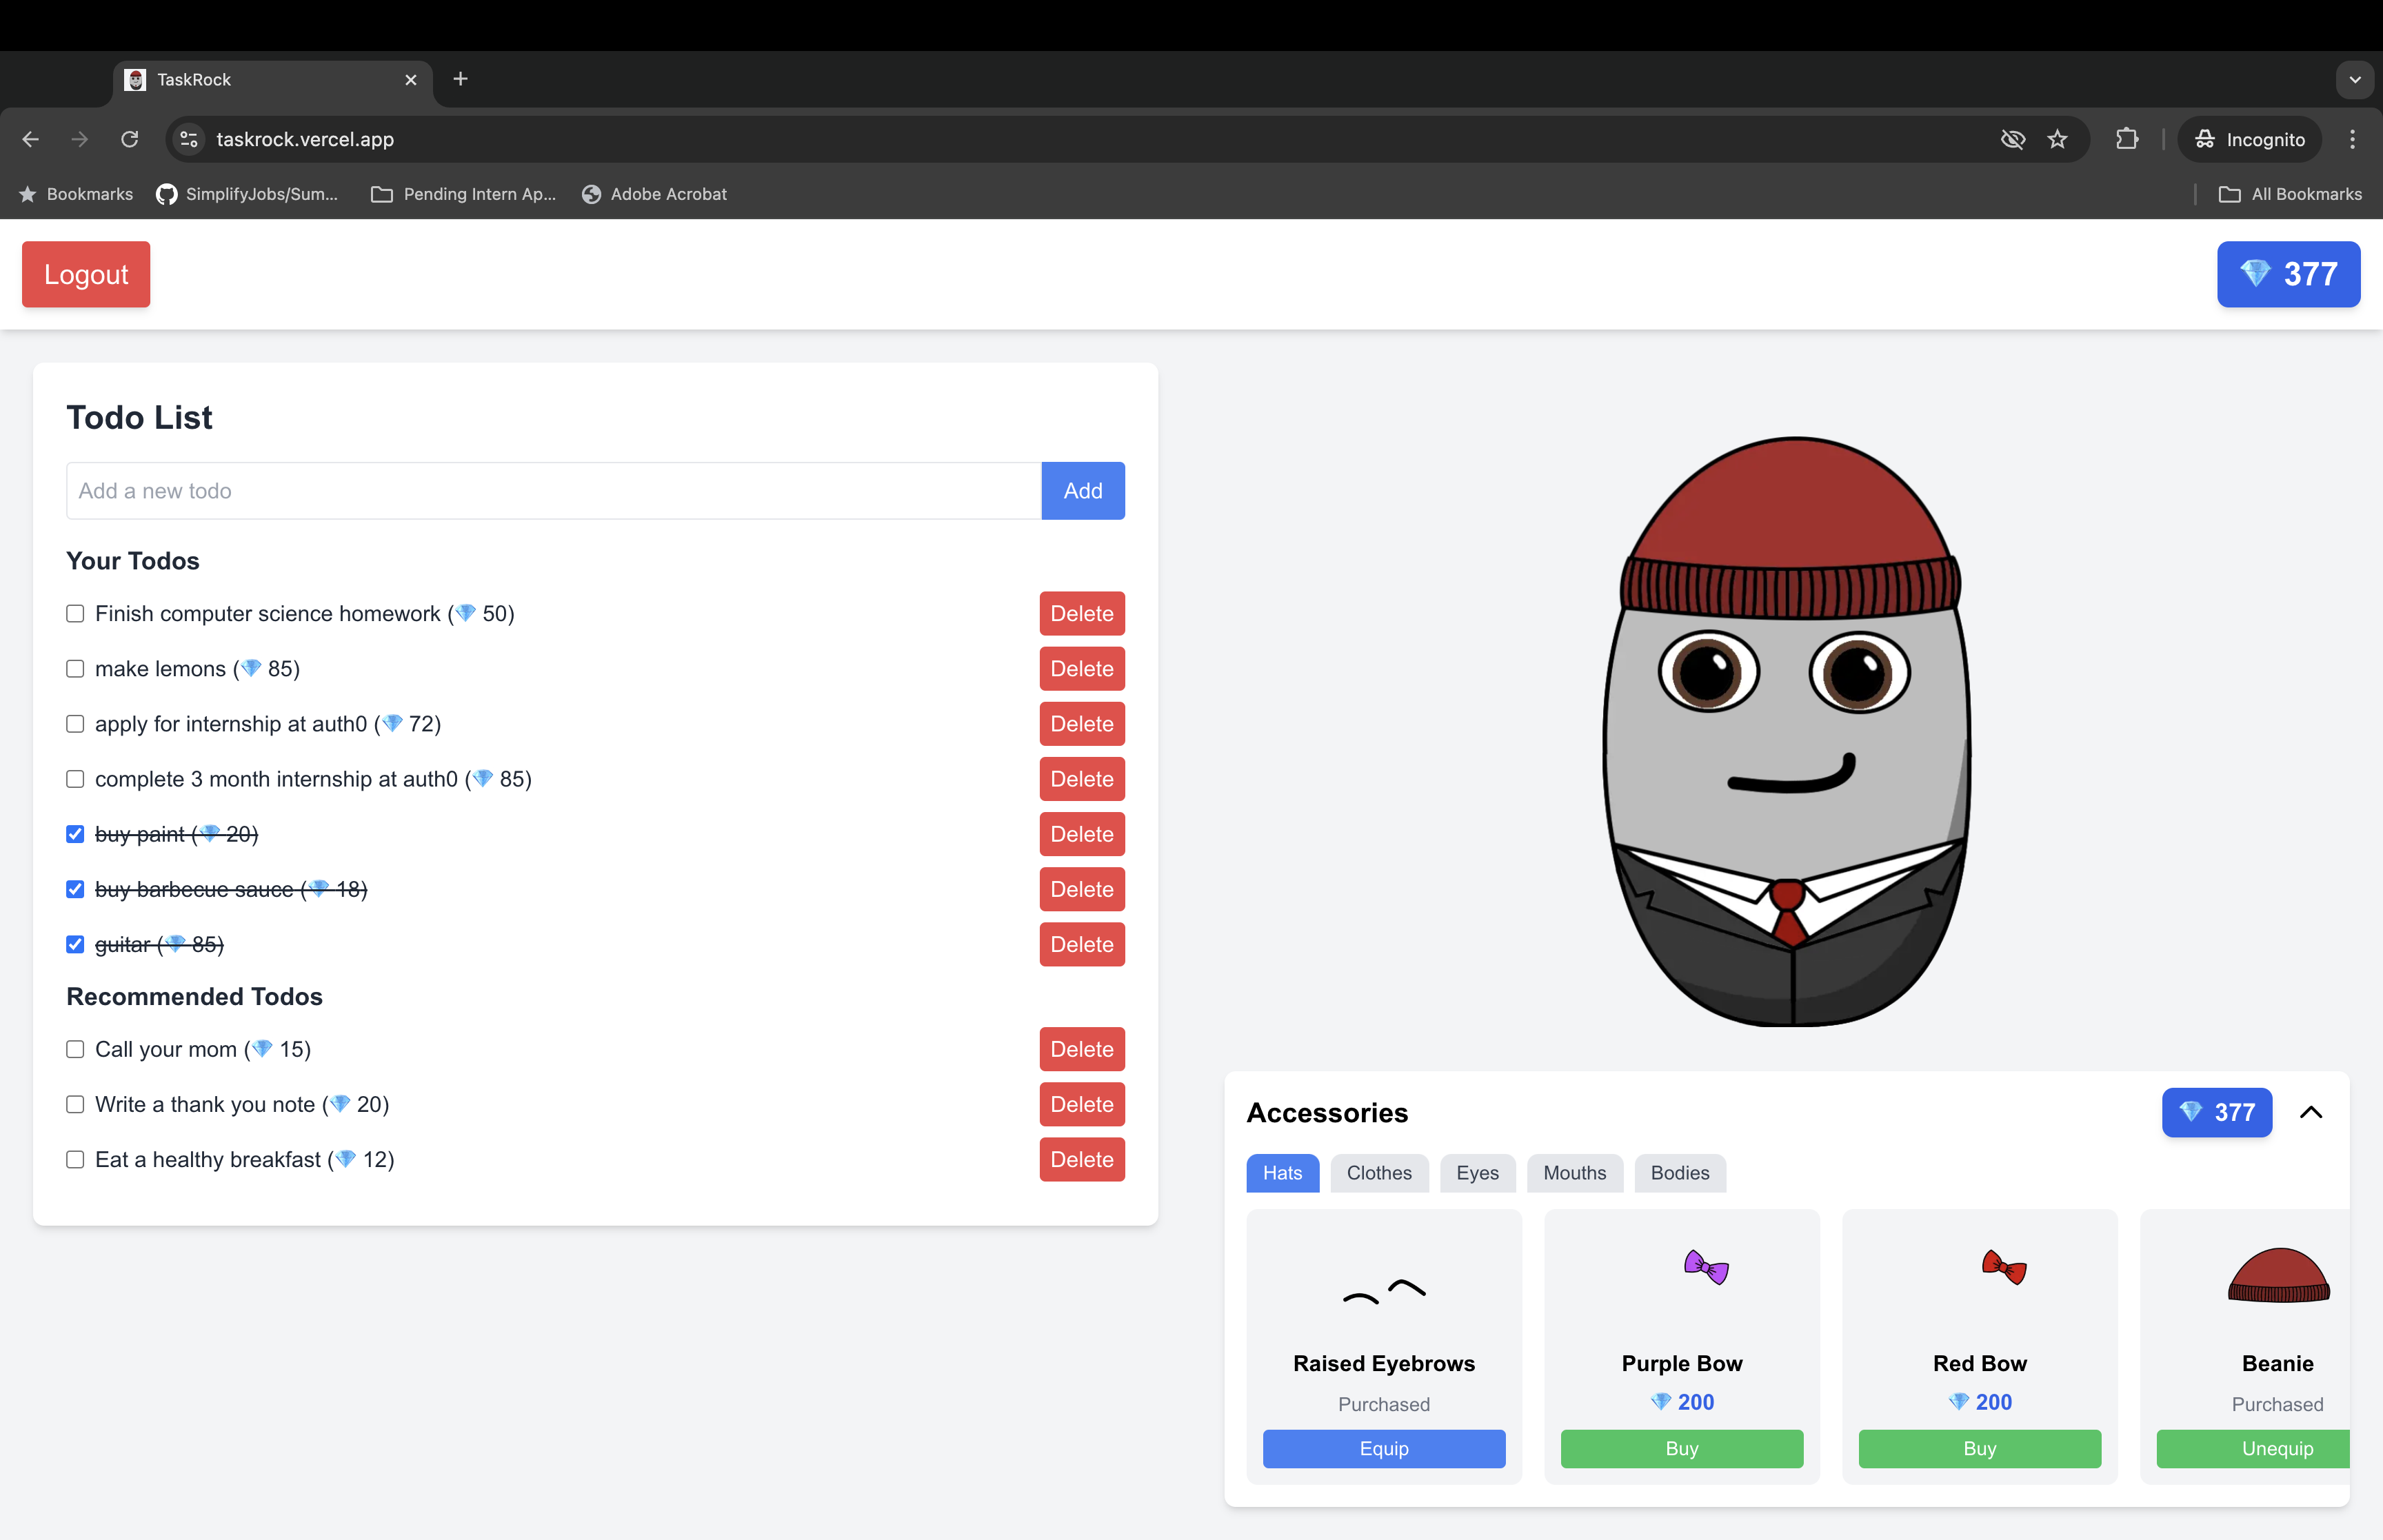2383x1540 pixels.
Task: Collapse the Accessories panel chevron
Action: [x=2310, y=1112]
